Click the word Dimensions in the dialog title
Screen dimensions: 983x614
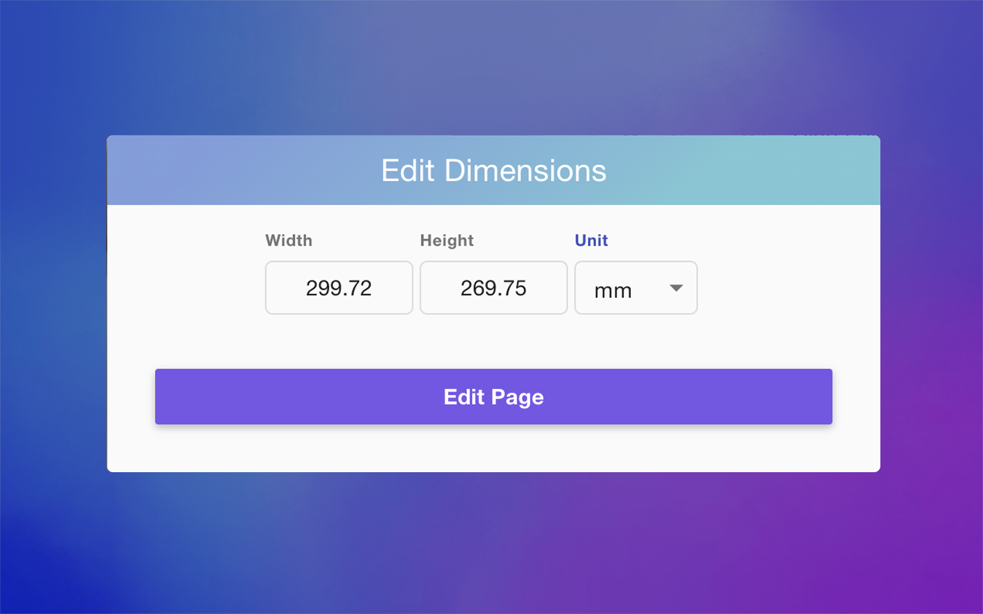point(525,171)
